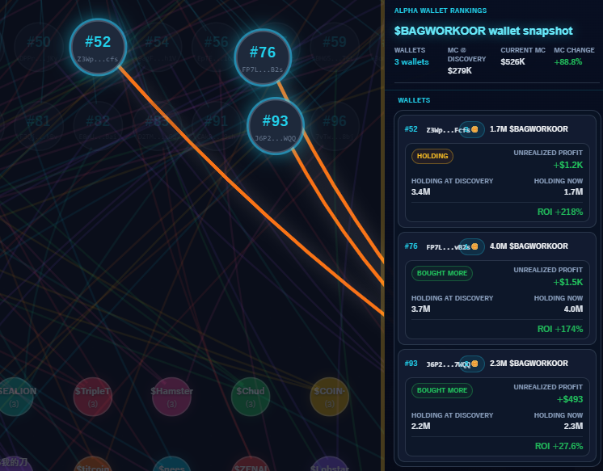Click the current MC value $526K
Image resolution: width=603 pixels, height=471 pixels.
point(512,62)
